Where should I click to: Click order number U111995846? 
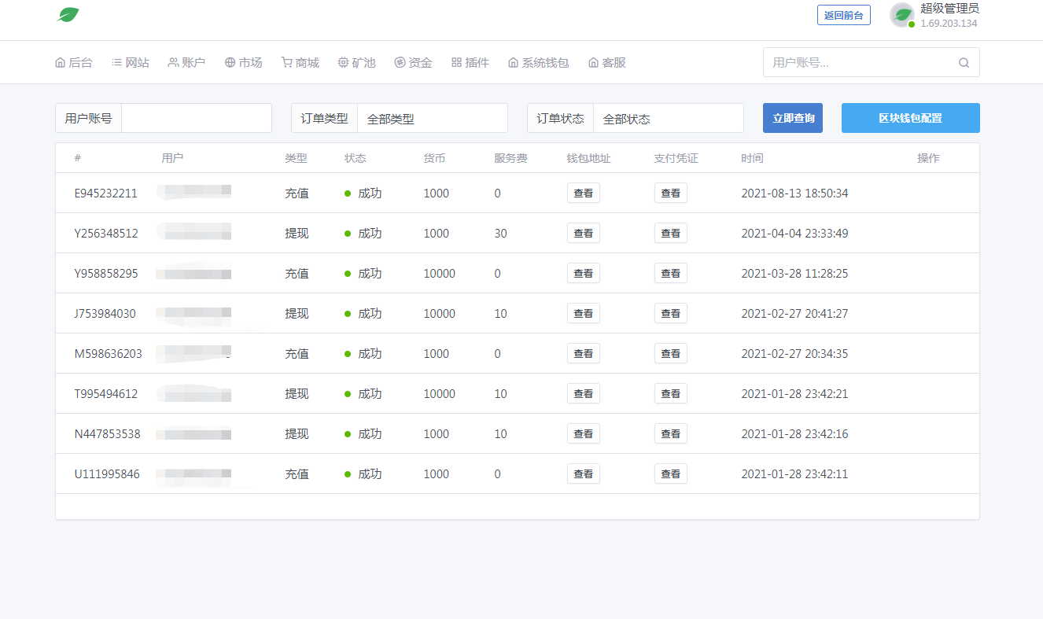107,473
